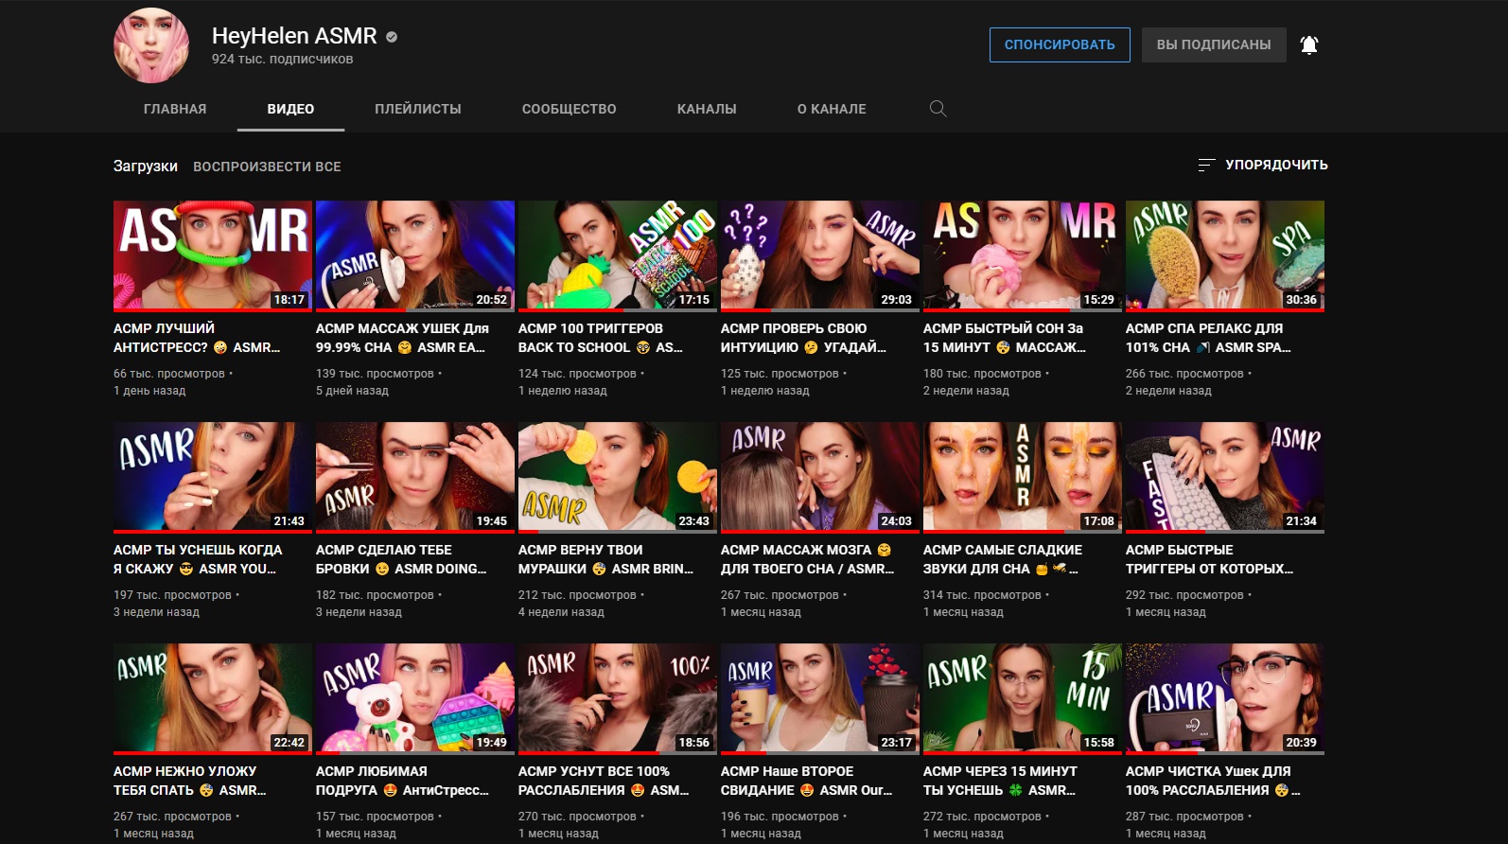Click title АСМР Наше ВТОРОЕ СВИДАНИЕ

(806, 781)
